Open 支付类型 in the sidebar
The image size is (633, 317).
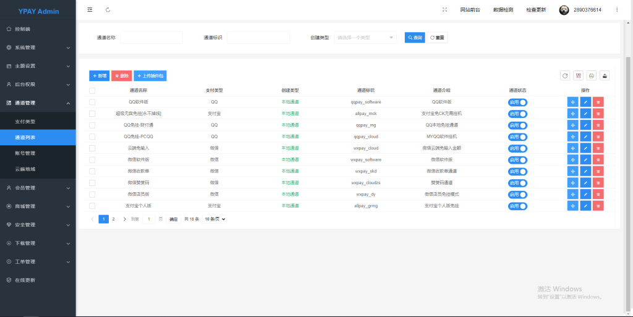pyautogui.click(x=38, y=121)
